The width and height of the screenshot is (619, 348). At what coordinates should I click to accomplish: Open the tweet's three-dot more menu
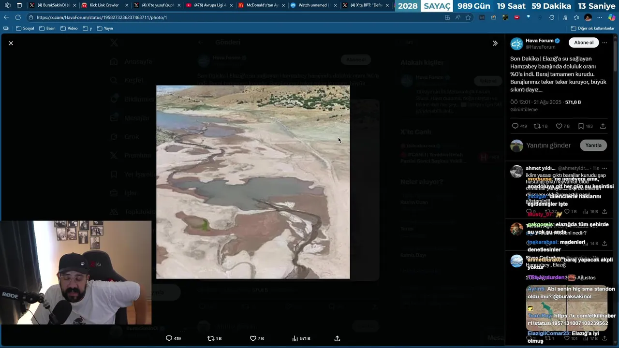point(604,43)
